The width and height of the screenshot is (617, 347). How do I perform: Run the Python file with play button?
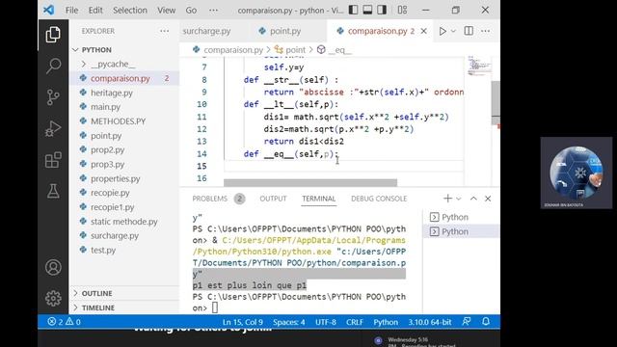(x=443, y=31)
